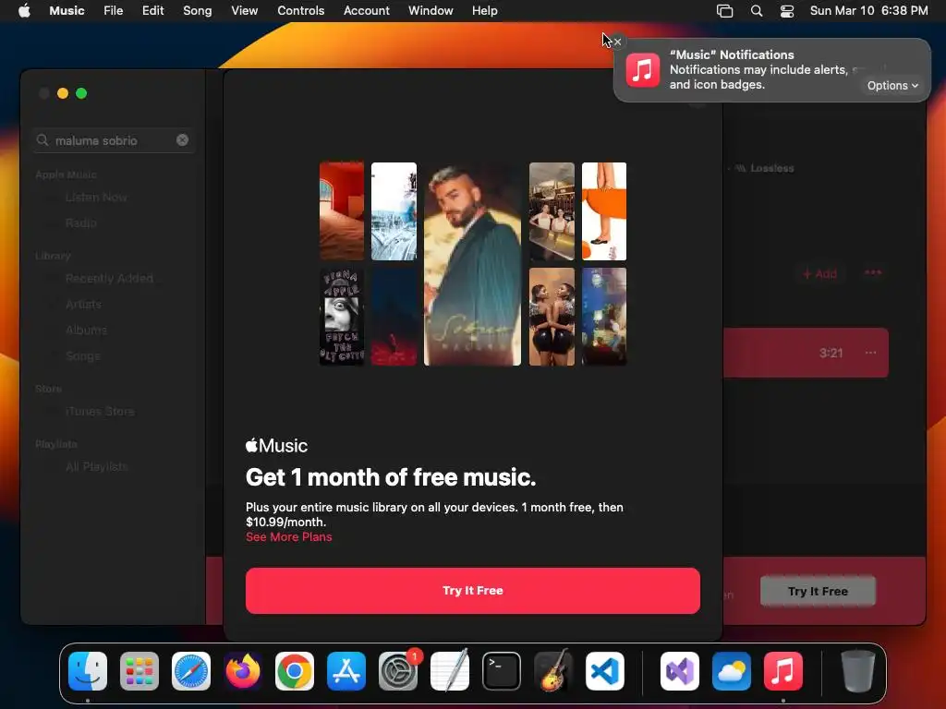Open the Window menu
The image size is (946, 709).
[x=431, y=10]
